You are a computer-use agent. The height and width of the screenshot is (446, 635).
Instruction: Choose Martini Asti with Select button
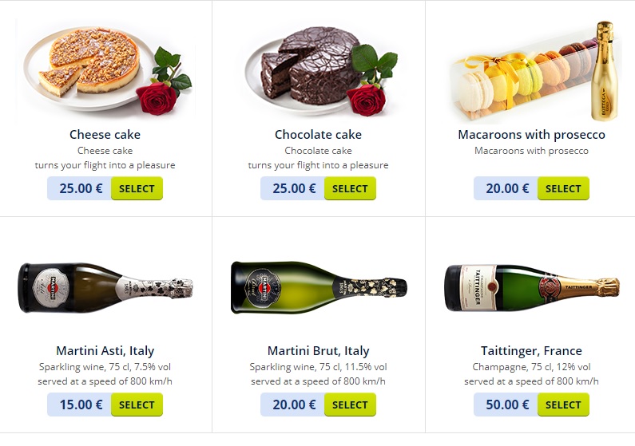click(x=137, y=405)
